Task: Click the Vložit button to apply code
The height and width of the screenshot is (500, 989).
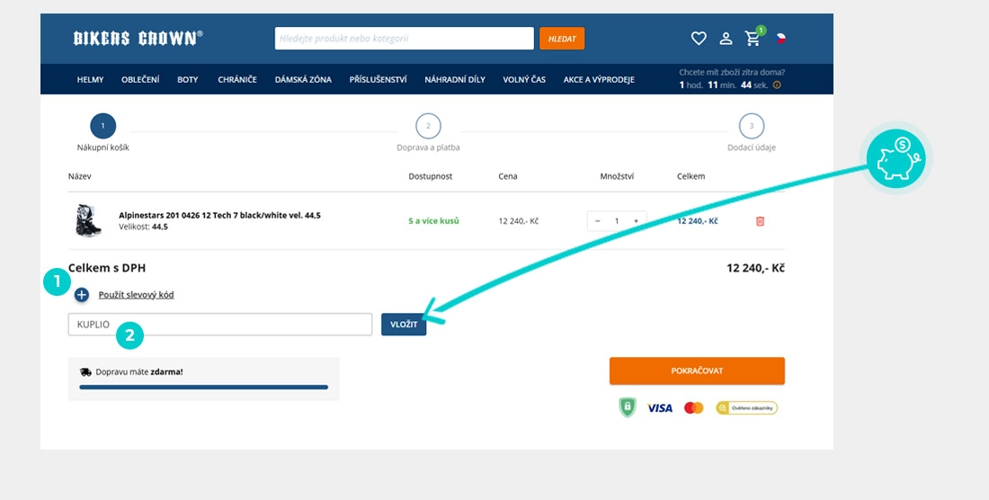Action: [404, 324]
